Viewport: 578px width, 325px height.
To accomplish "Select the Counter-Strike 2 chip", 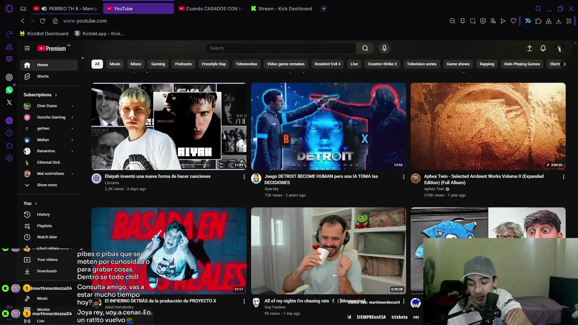I will [382, 64].
